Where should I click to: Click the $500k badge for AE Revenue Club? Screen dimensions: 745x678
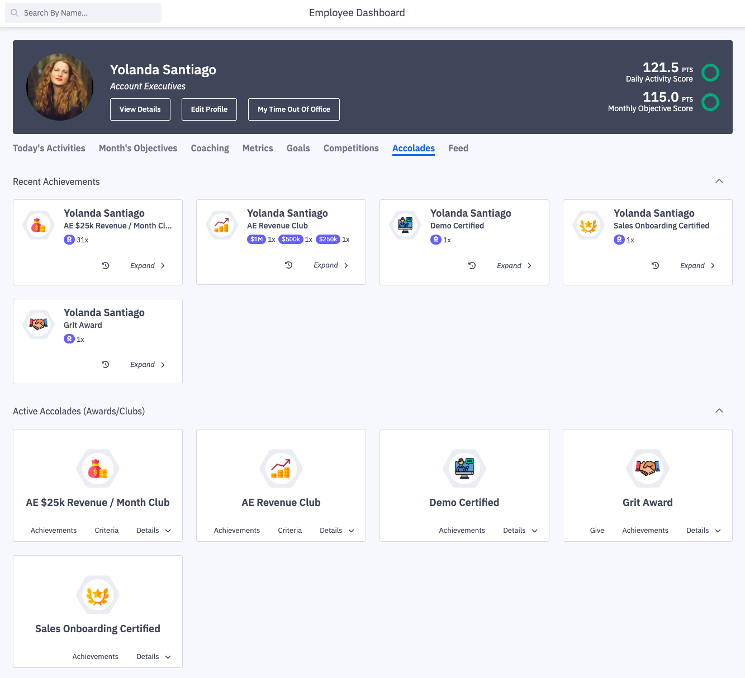coord(291,239)
